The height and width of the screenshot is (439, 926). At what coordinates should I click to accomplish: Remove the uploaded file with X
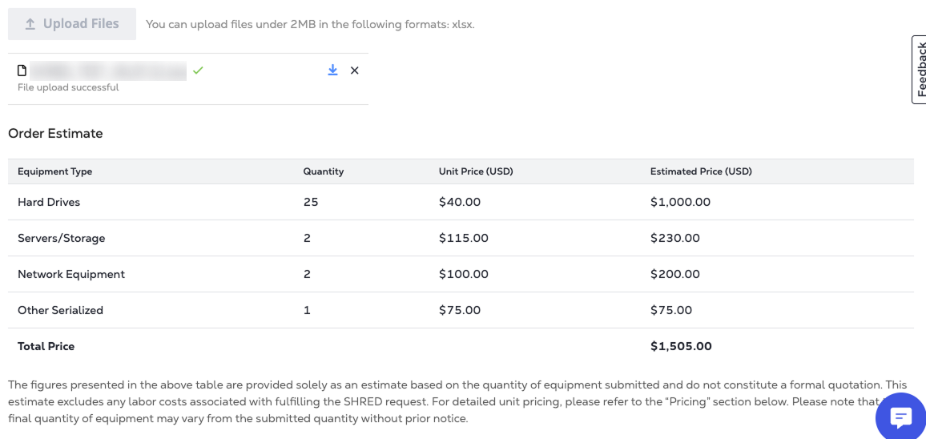(x=355, y=70)
